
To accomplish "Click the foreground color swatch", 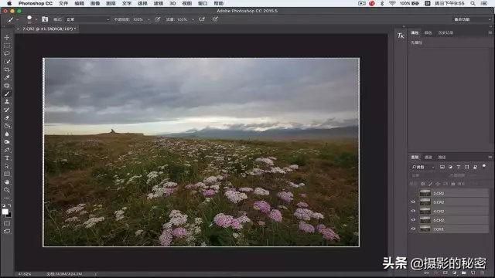I will [x=5, y=212].
